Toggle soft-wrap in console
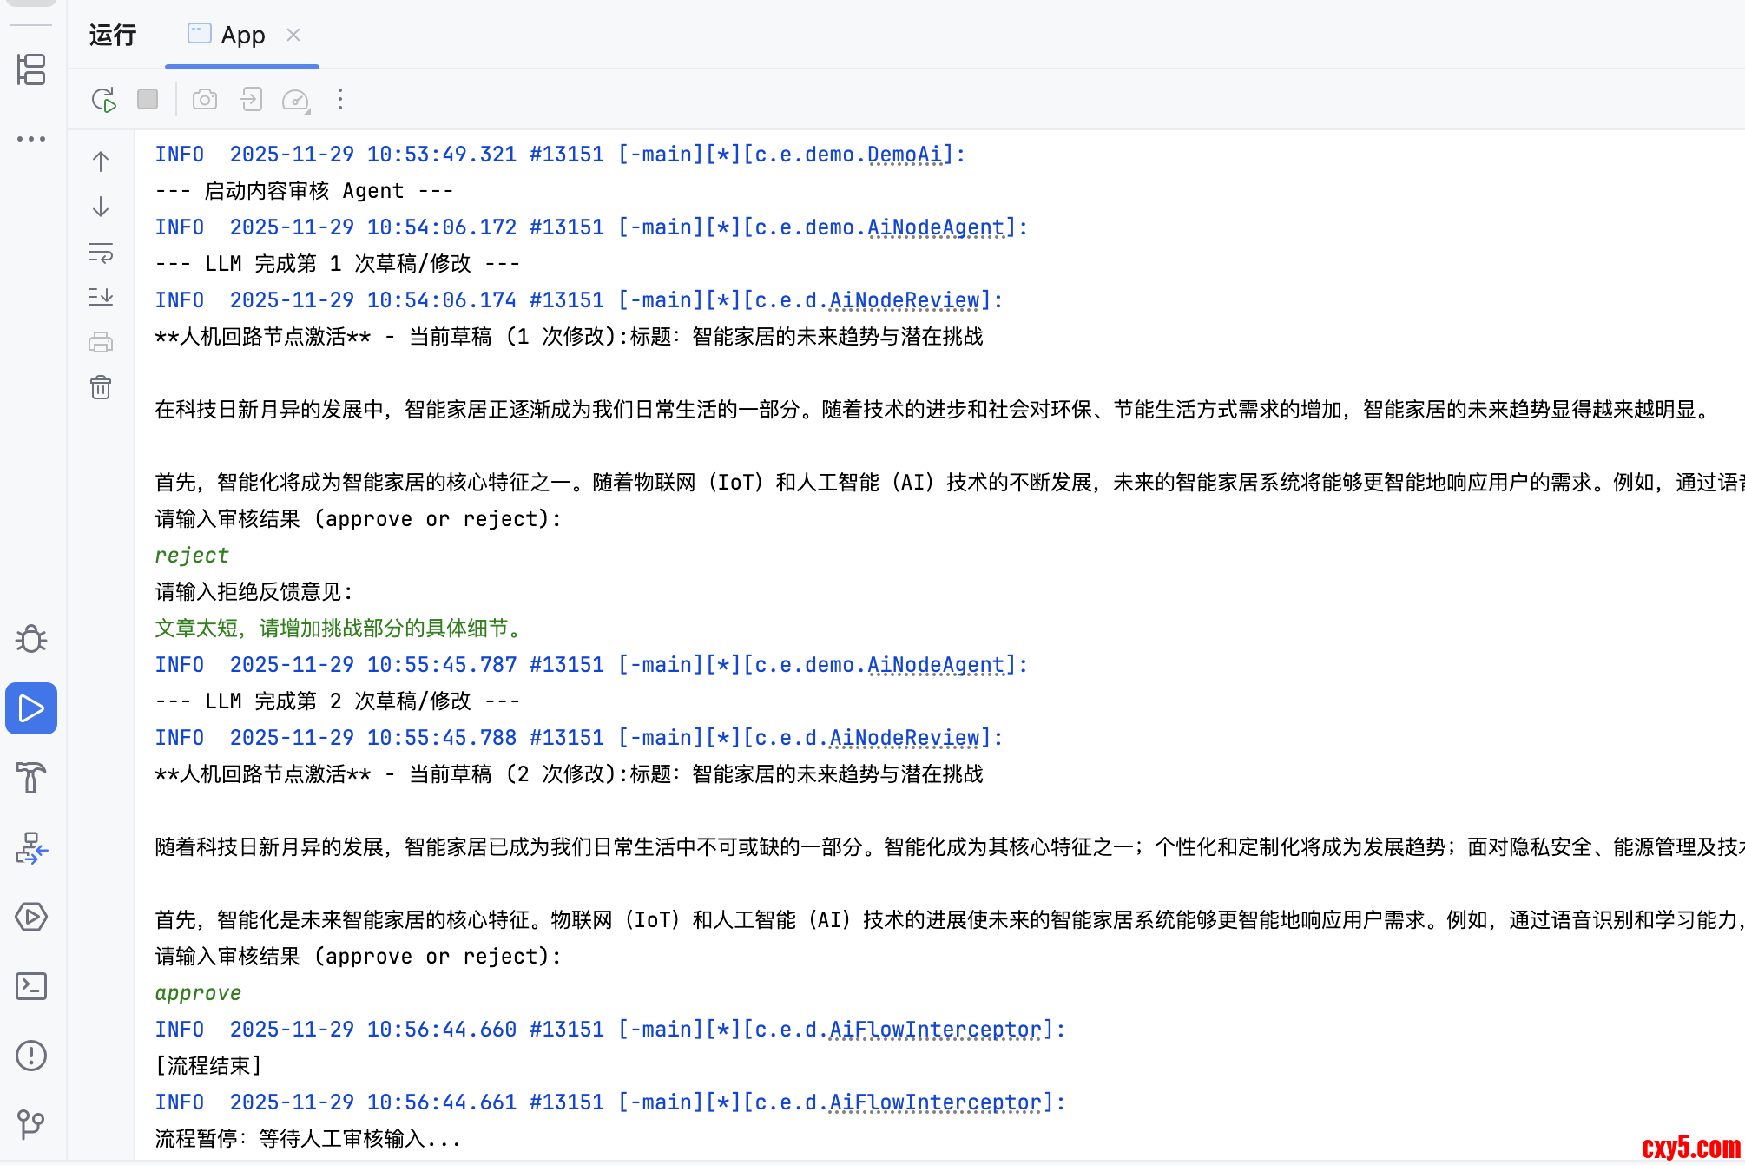Screen dimensions: 1745x1165 (101, 253)
